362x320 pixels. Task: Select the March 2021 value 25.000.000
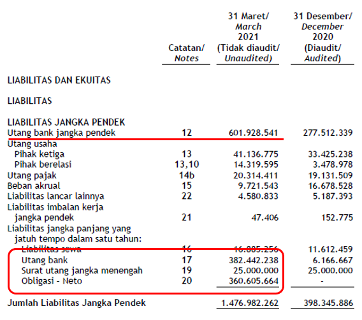256,270
